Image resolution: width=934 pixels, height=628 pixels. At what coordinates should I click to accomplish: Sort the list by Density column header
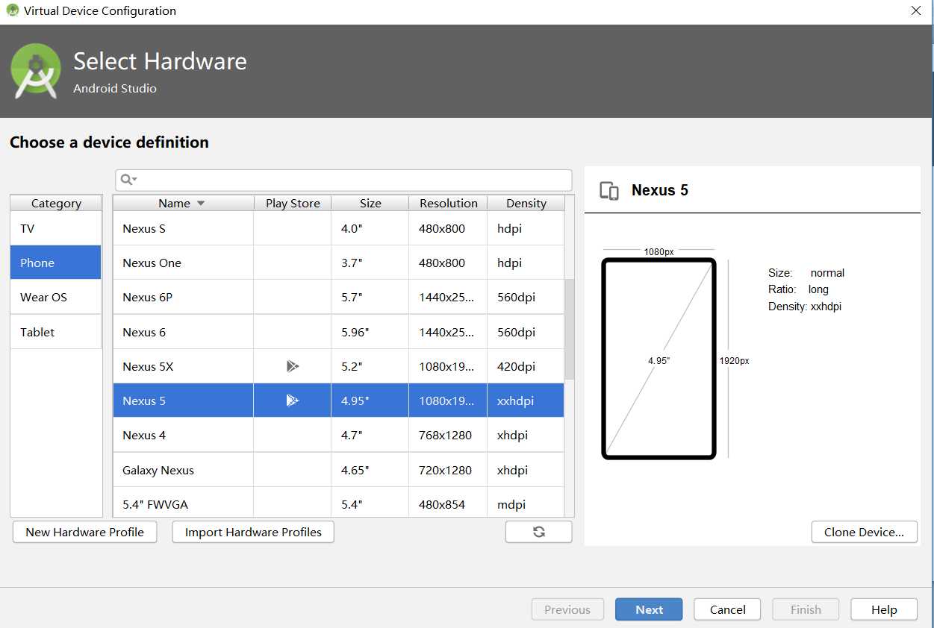click(526, 203)
